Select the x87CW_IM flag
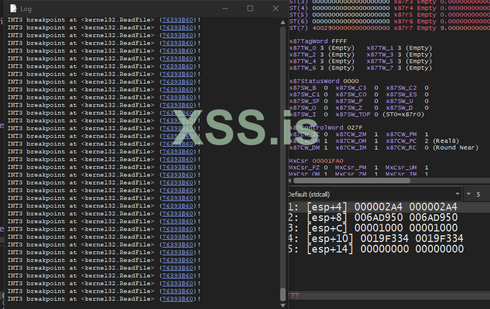Viewport: 490px width, 309px height. (x=357, y=147)
